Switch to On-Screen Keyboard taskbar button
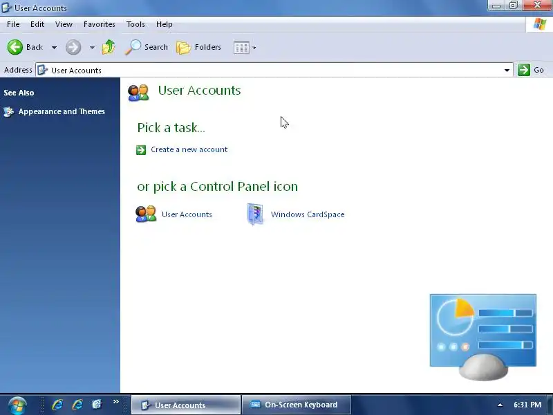Image resolution: width=553 pixels, height=415 pixels. coord(297,405)
